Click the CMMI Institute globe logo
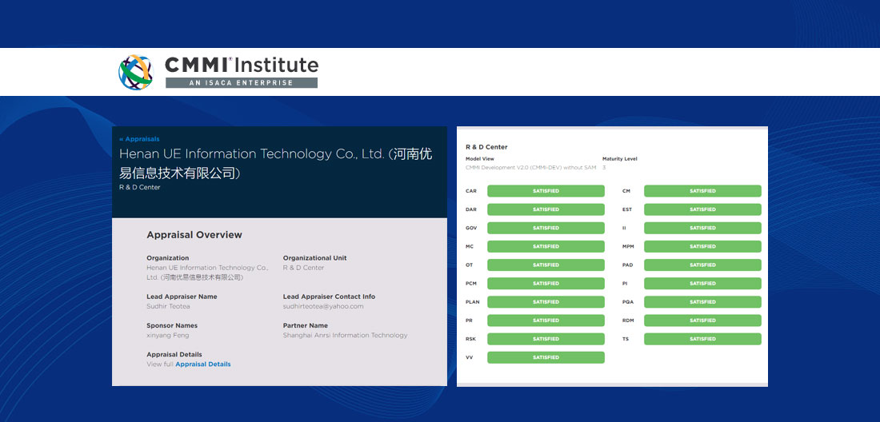 (136, 72)
